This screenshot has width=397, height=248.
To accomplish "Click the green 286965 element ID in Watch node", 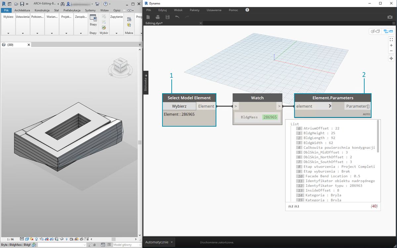I will (x=270, y=117).
